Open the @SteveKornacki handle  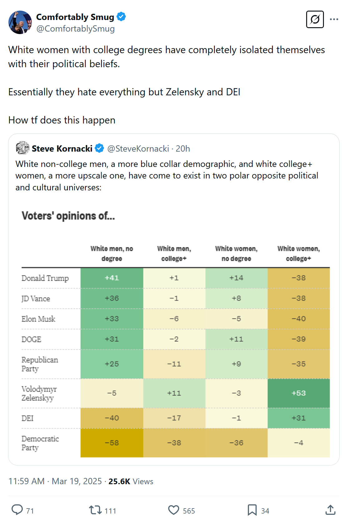(138, 148)
